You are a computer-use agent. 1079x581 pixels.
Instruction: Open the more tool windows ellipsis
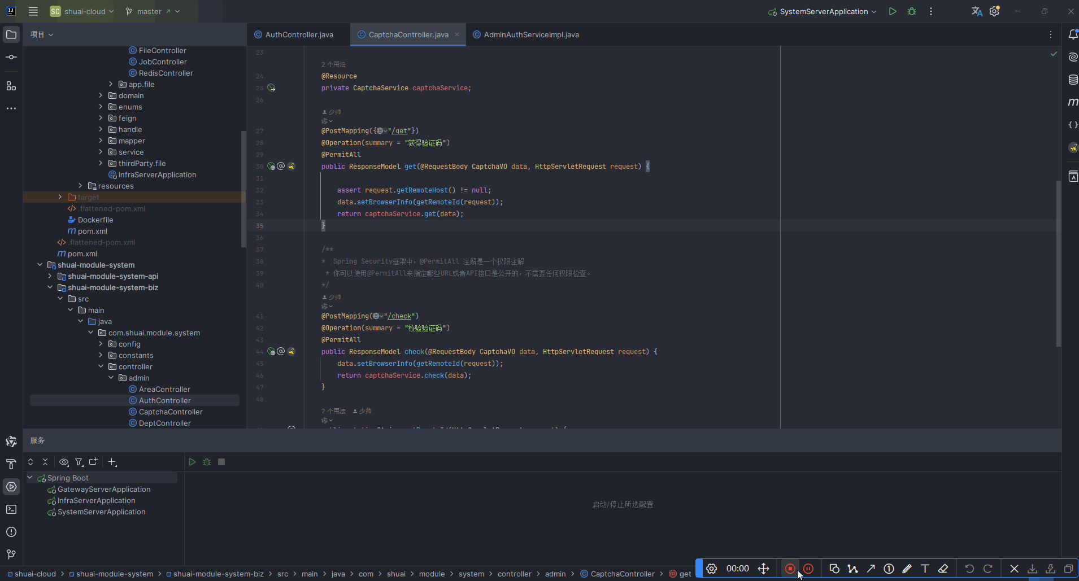[11, 108]
